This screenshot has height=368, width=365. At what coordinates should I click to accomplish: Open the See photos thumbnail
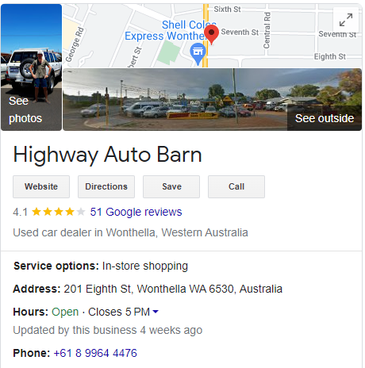31,67
